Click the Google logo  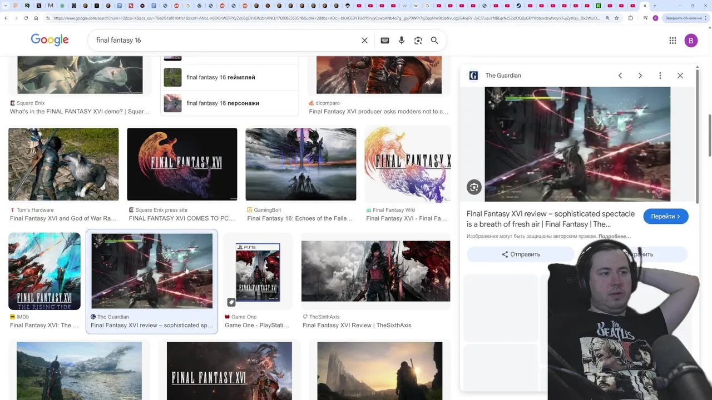click(x=50, y=40)
